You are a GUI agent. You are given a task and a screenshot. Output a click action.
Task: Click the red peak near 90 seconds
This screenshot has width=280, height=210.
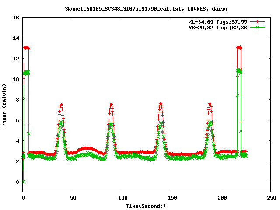(111, 105)
